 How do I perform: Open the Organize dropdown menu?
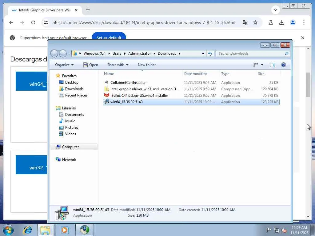pos(65,65)
